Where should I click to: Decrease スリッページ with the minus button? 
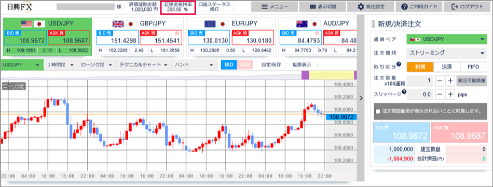(x=440, y=94)
